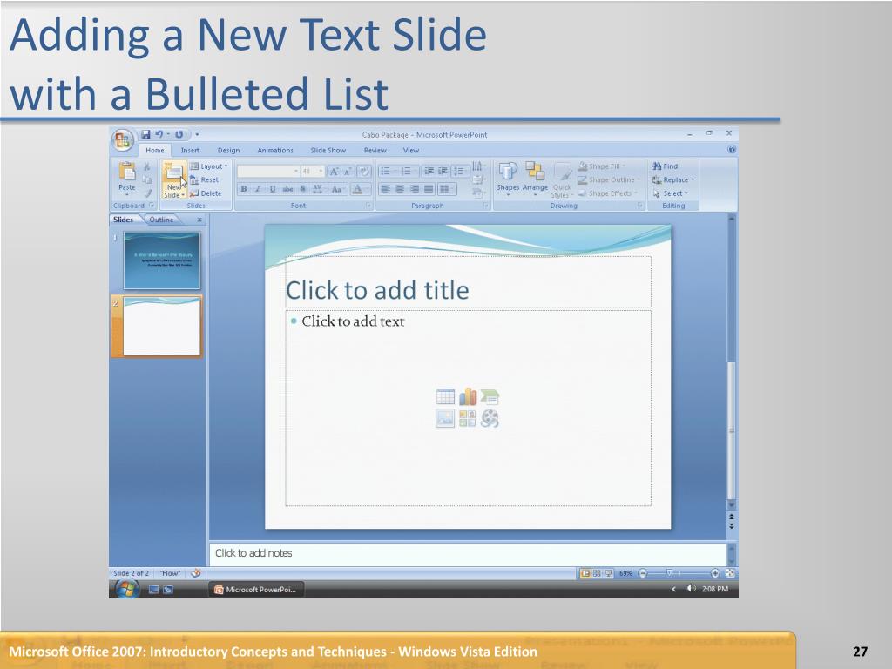This screenshot has height=669, width=892.
Task: Click the Find button
Action: pos(665,166)
